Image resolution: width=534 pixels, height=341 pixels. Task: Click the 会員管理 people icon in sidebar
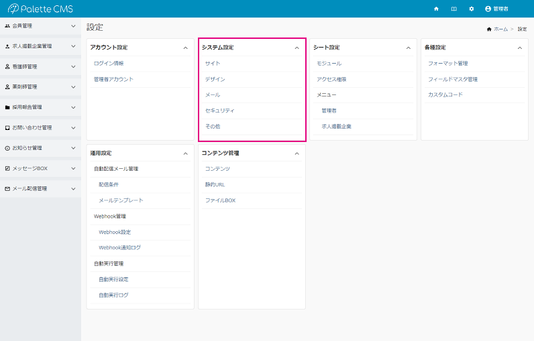tap(7, 26)
